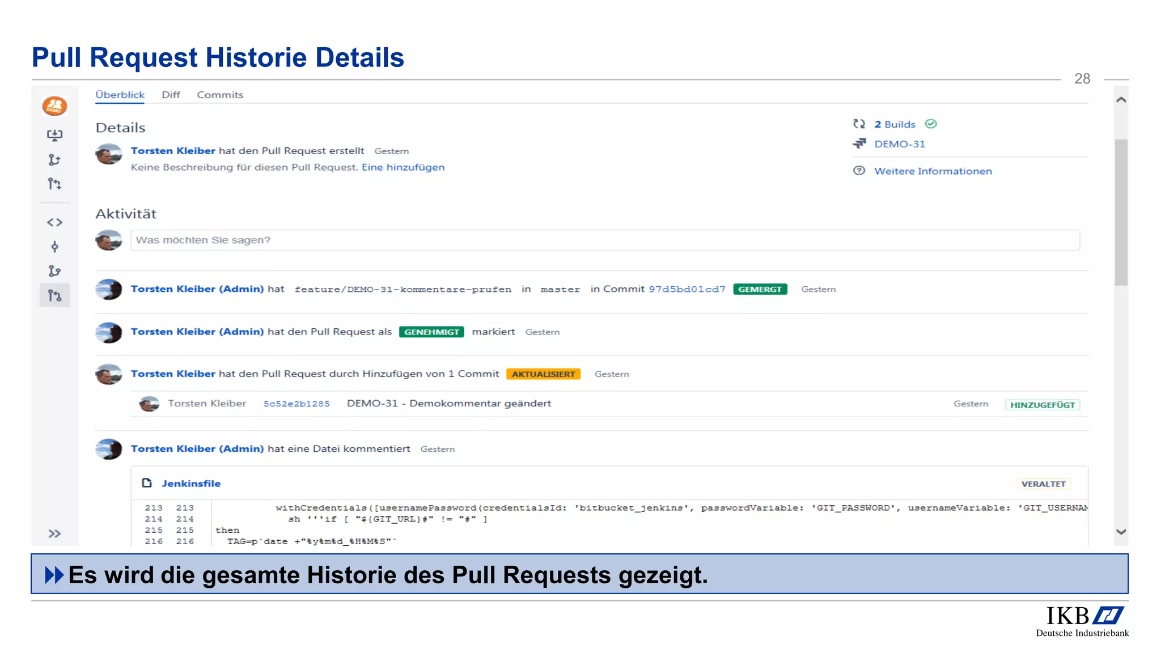The width and height of the screenshot is (1161, 653).
Task: Click the builds refresh arrows icon
Action: pyautogui.click(x=859, y=124)
